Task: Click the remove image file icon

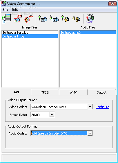Action: tap(18, 19)
